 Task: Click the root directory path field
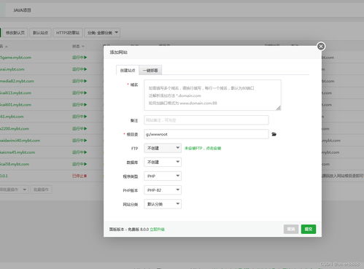pos(206,134)
